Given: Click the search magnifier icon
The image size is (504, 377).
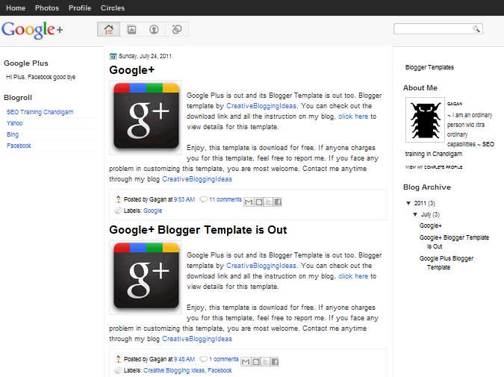Looking at the screenshot, I should point(476,29).
